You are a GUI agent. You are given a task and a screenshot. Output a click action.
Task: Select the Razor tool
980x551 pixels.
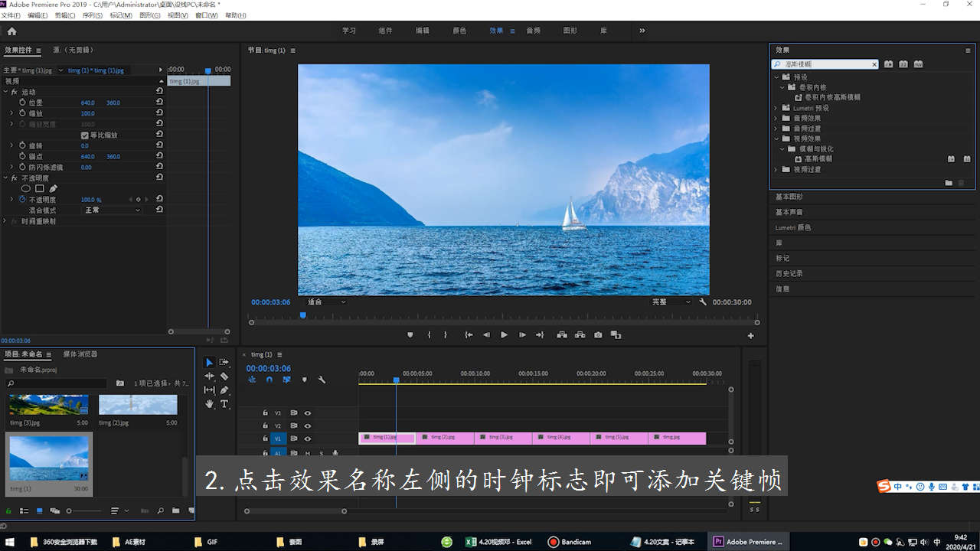pos(224,376)
